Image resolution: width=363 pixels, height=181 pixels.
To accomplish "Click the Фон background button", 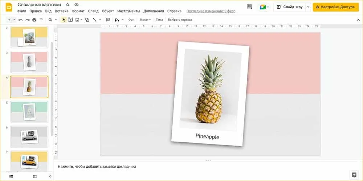I will (131, 20).
